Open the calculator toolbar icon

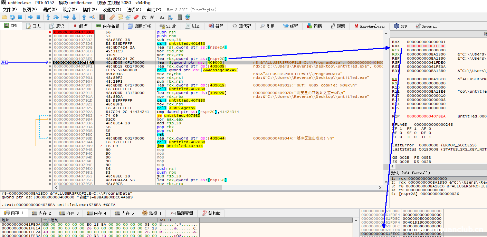click(x=180, y=17)
